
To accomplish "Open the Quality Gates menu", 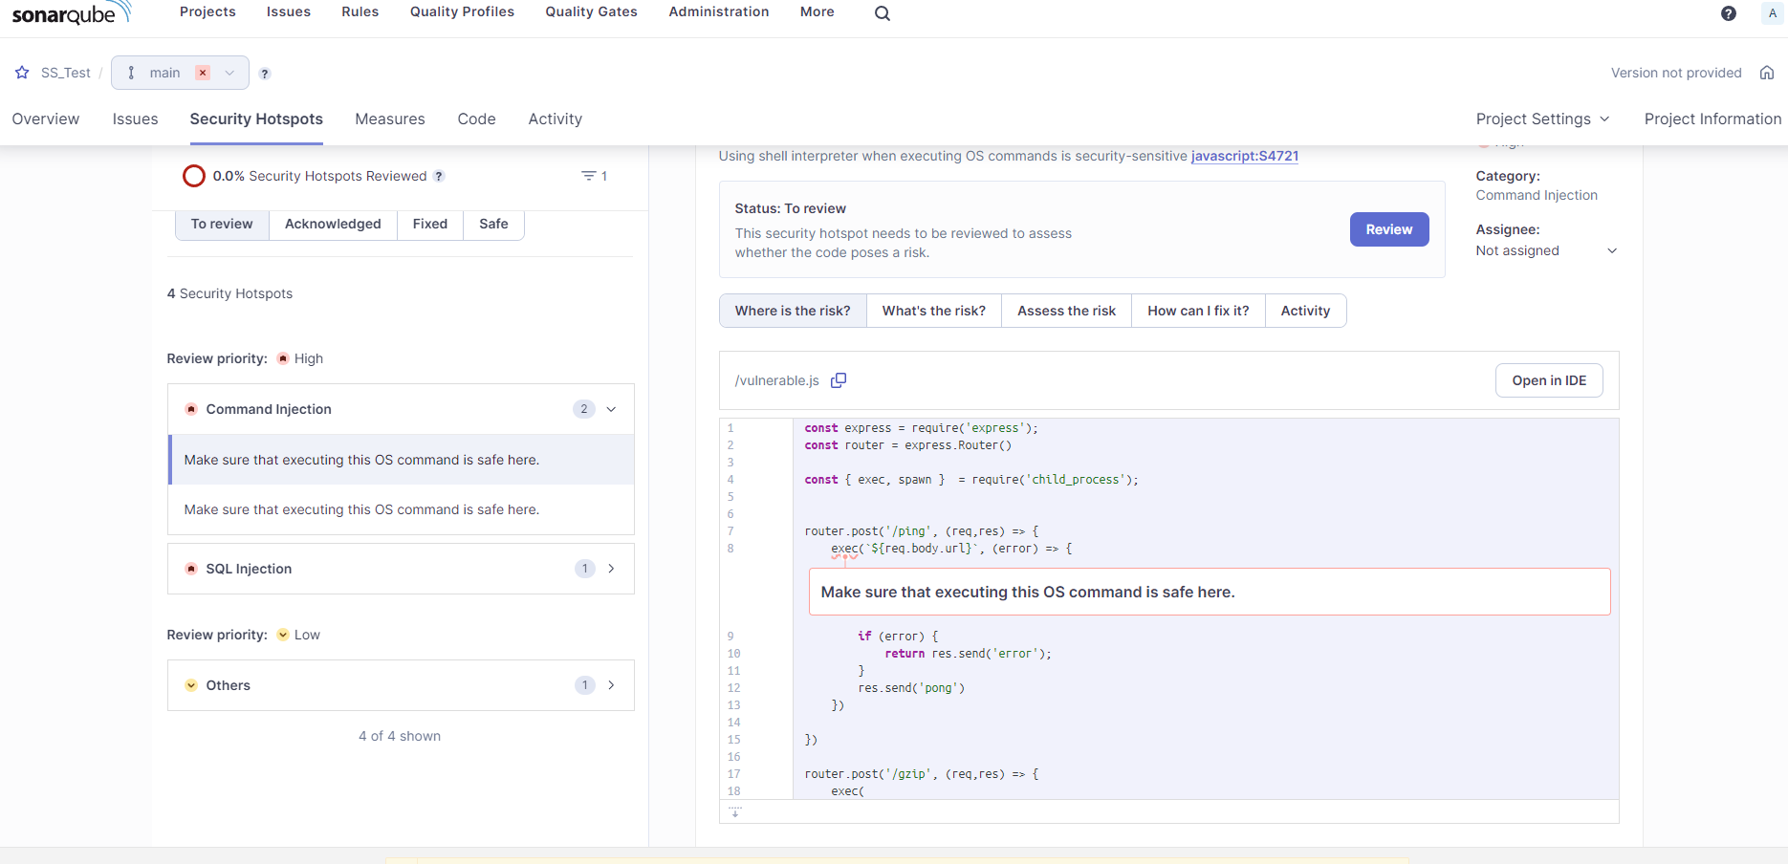I will coord(591,11).
